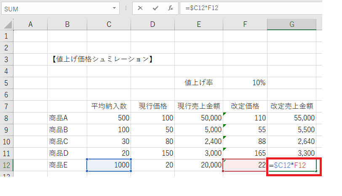Select row 1 header
342x196 pixels.
(6, 36)
